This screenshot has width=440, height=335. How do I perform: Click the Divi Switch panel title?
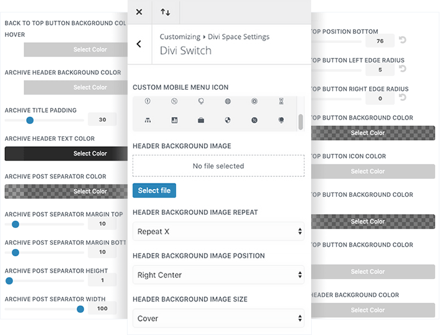(185, 50)
